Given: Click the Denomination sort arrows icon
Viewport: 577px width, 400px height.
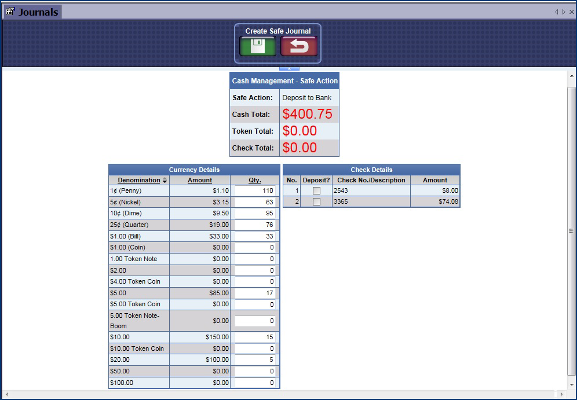Looking at the screenshot, I should coord(165,181).
